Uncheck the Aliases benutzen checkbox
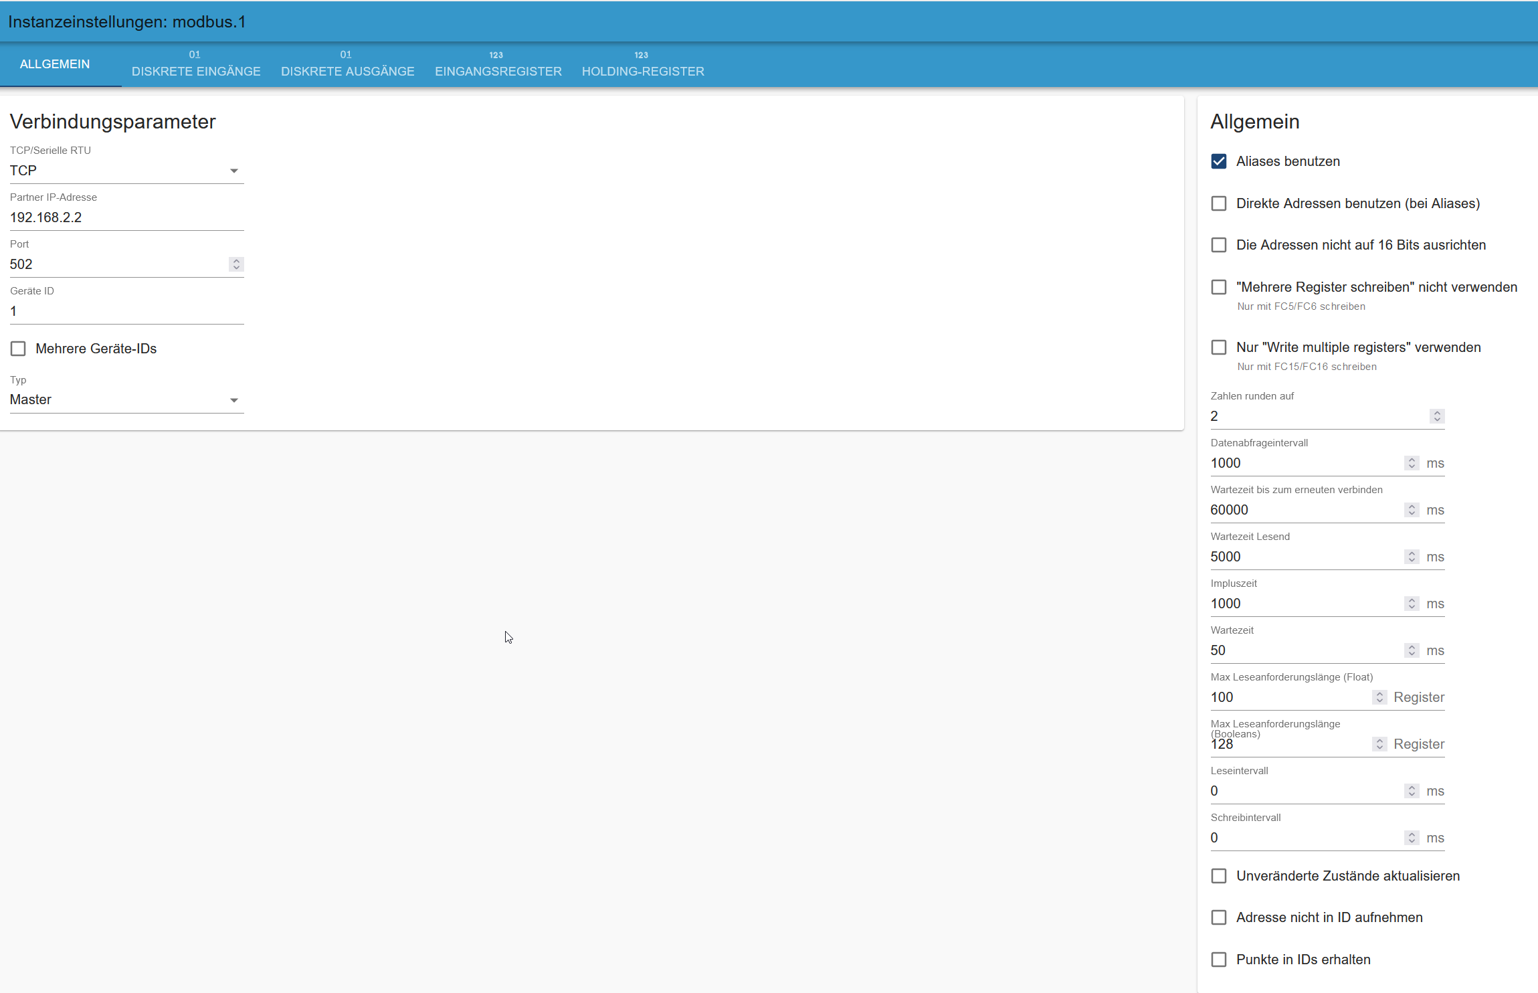 coord(1218,161)
